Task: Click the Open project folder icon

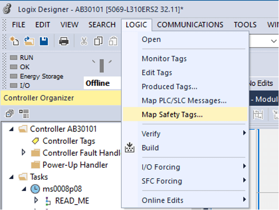Action: [x=29, y=41]
